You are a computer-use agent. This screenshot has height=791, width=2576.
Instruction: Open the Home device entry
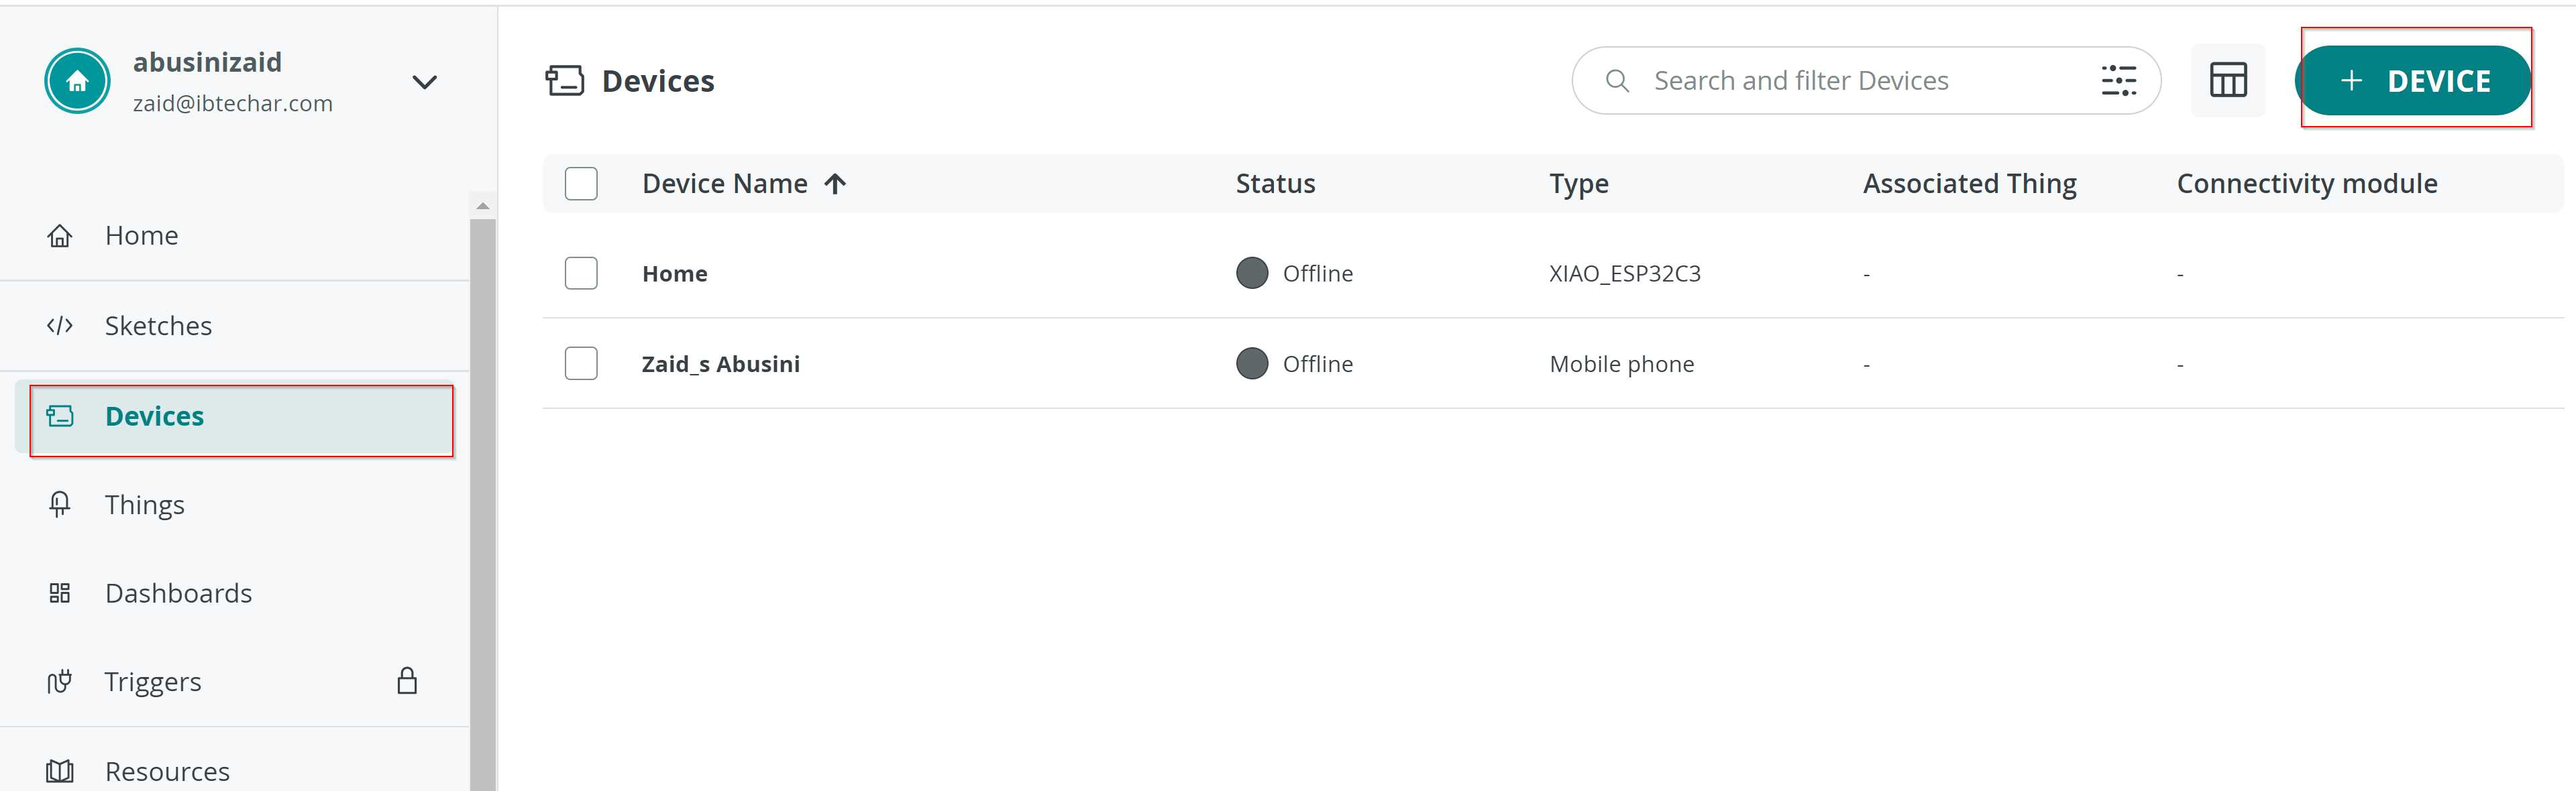coord(674,272)
